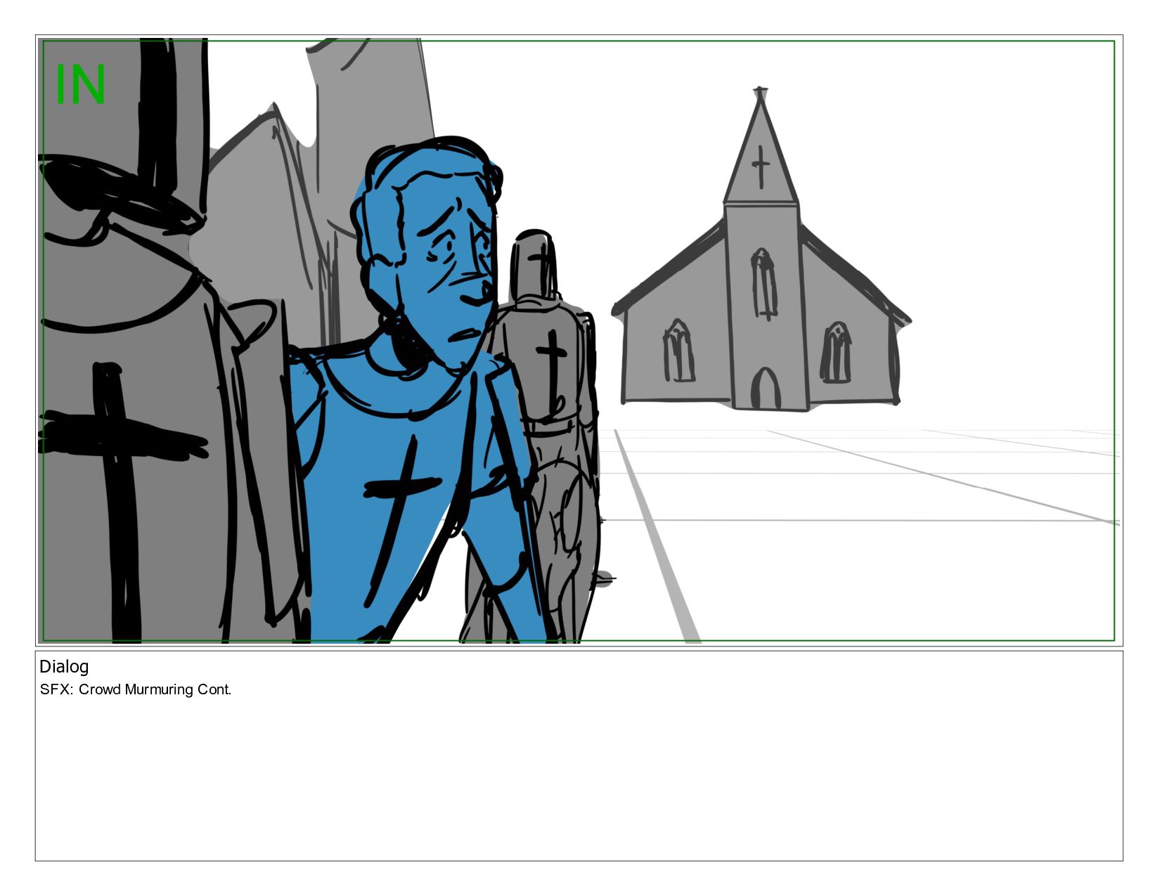Click the storyboard panel thumbnail image

[579, 341]
